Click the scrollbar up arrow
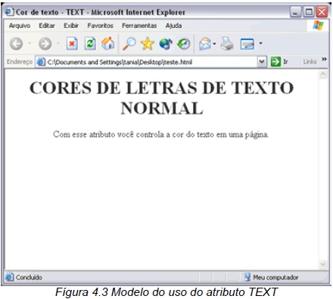Image resolution: width=333 pixels, height=299 pixels. point(323,75)
